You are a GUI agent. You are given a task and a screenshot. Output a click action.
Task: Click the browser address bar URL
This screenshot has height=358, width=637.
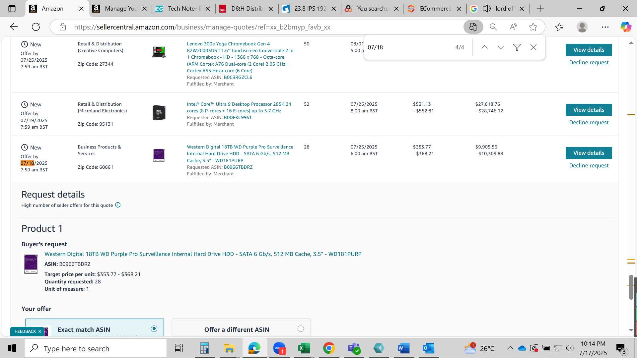tap(202, 27)
